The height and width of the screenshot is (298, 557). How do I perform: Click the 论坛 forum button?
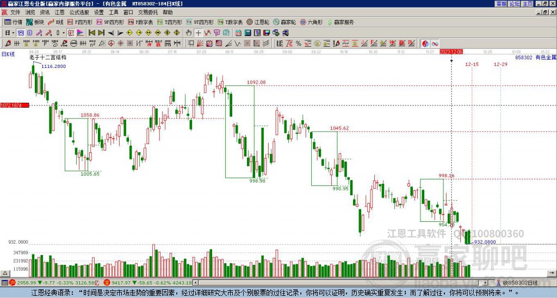tap(514, 4)
